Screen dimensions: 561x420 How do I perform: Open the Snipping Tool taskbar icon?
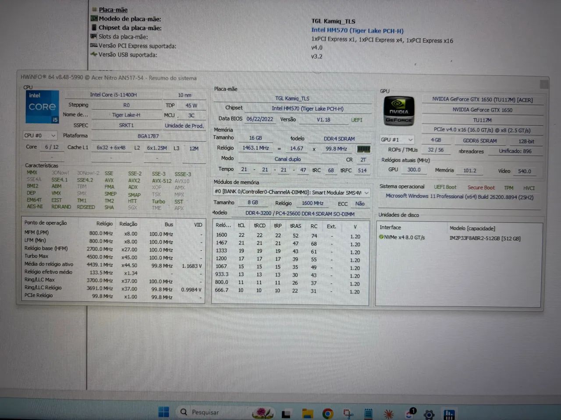click(348, 413)
